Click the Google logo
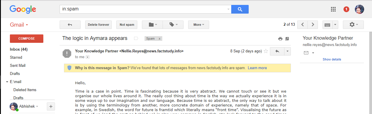The image size is (372, 114). click(x=23, y=10)
